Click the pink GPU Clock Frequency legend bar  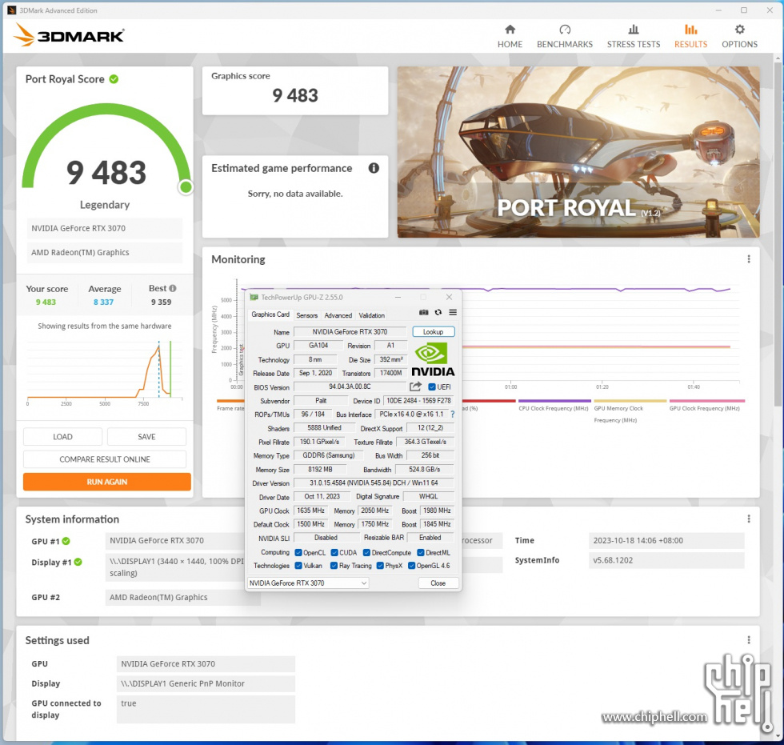(x=707, y=400)
